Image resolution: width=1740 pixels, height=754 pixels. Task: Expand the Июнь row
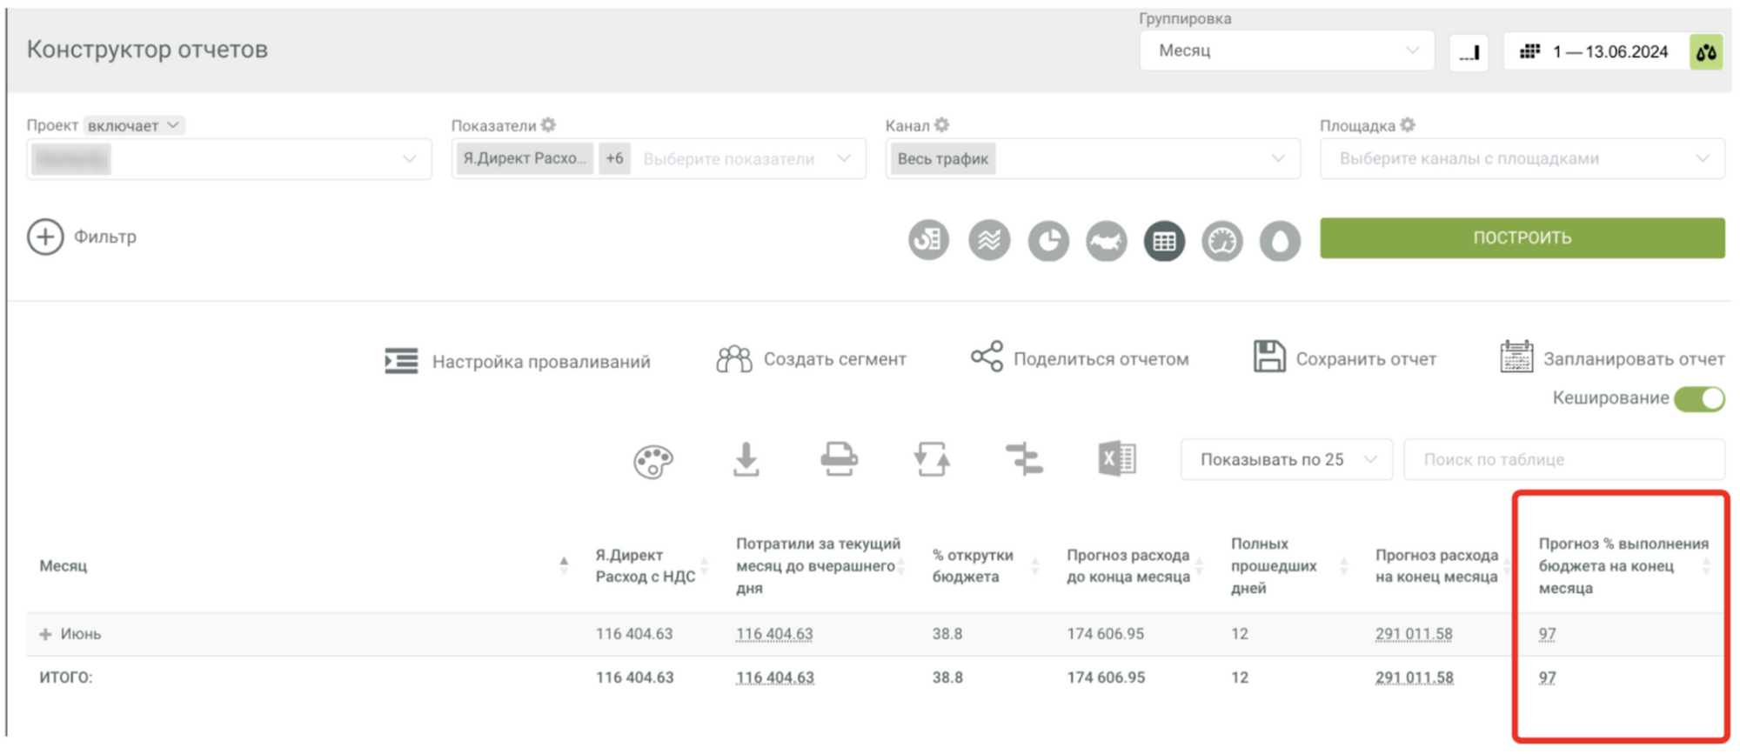tap(45, 635)
